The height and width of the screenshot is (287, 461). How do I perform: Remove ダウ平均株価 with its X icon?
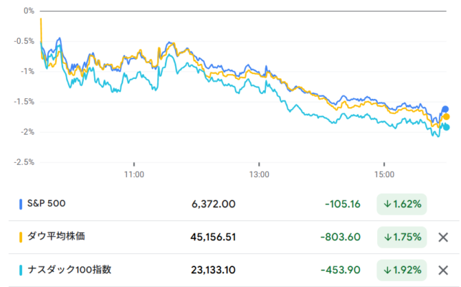(443, 237)
